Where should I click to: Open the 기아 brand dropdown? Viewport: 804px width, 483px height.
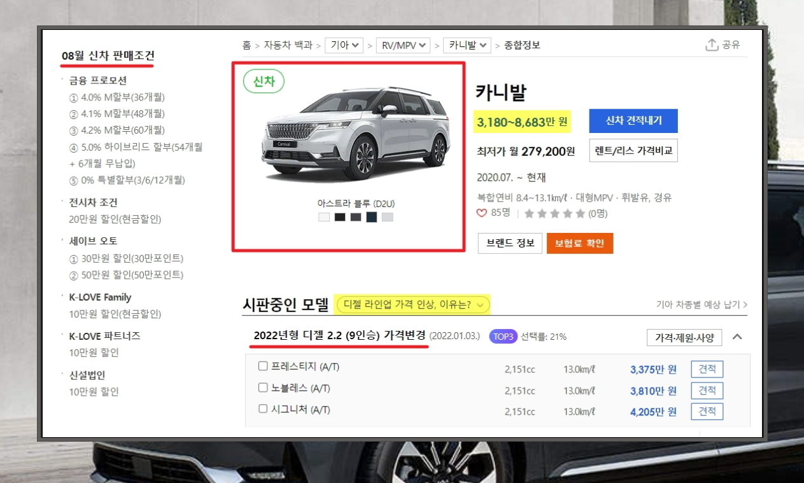pyautogui.click(x=344, y=45)
